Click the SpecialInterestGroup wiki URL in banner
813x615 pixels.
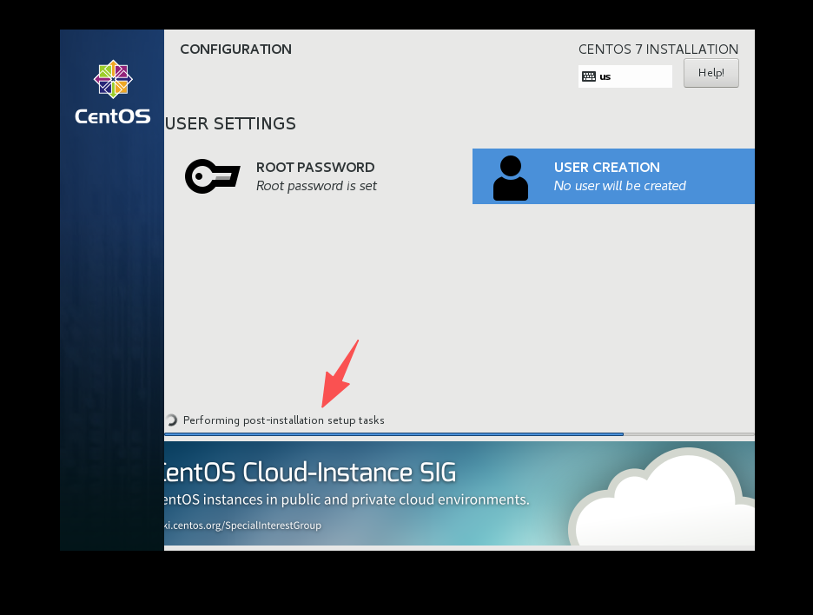coord(242,526)
